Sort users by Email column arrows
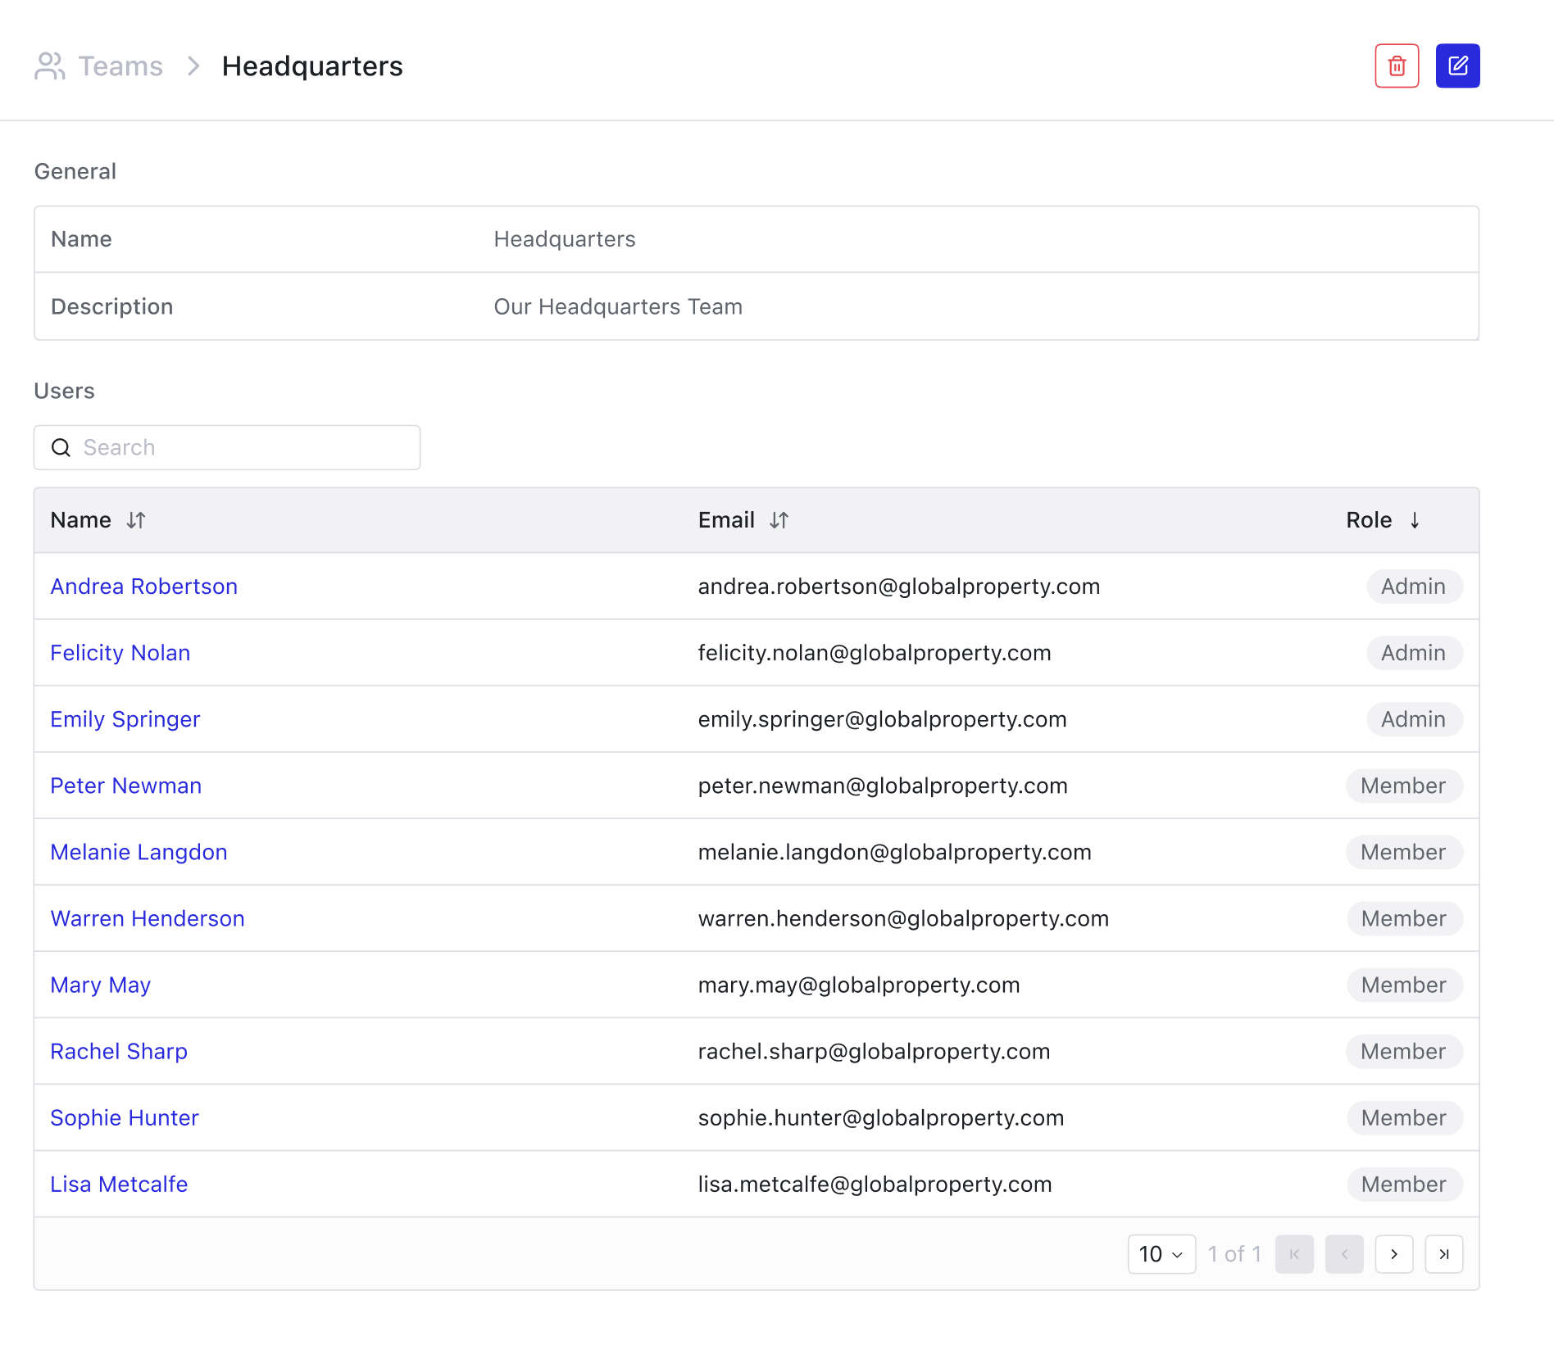Screen dimensions: 1554x1359 779,520
